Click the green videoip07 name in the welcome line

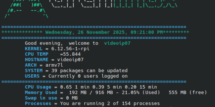click(117, 43)
